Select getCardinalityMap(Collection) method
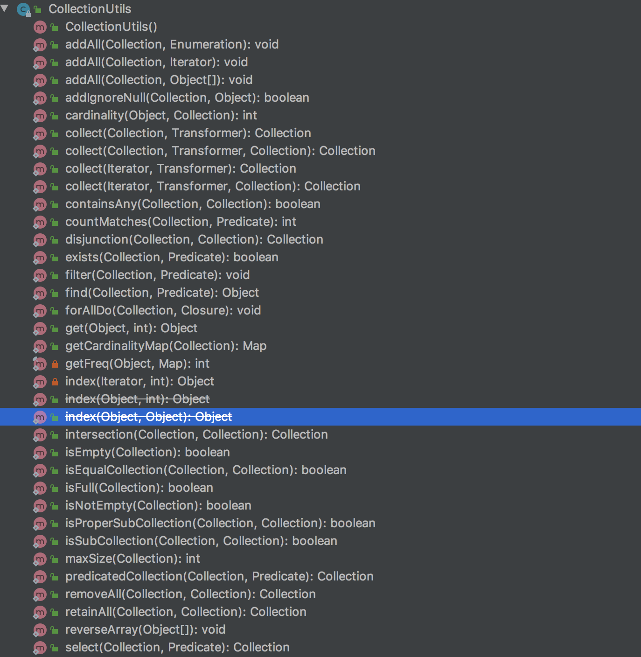641x657 pixels. pyautogui.click(x=166, y=346)
